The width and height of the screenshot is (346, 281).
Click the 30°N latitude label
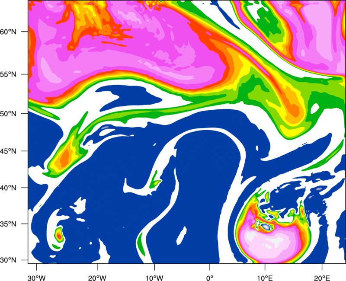(x=8, y=260)
